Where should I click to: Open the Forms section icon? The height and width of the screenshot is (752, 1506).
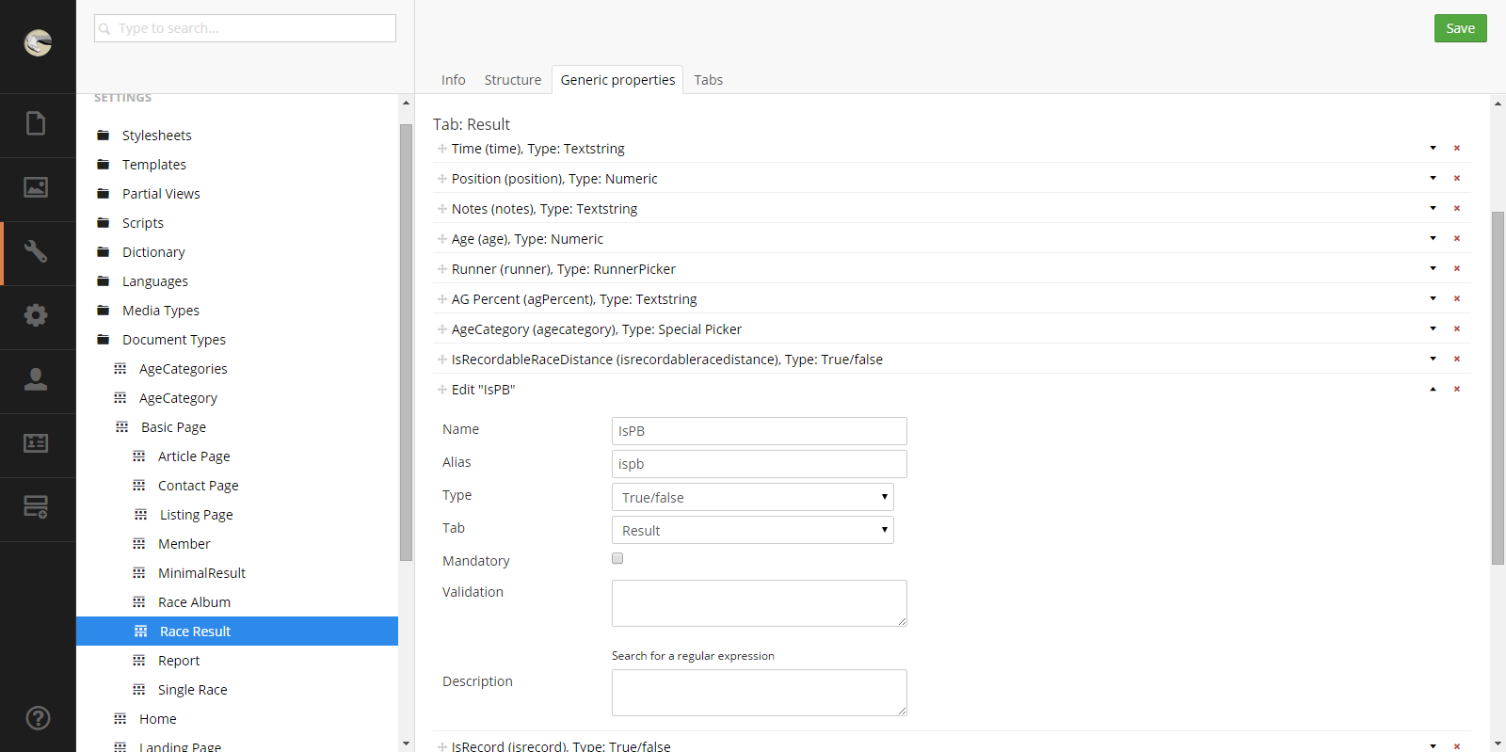click(36, 507)
